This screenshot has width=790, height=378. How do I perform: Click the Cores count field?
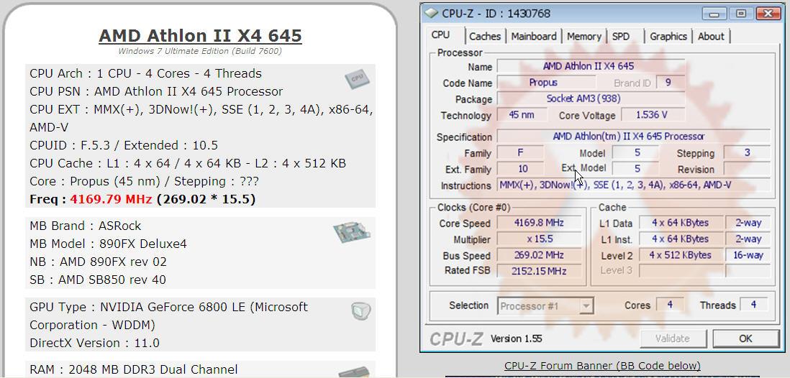670,305
